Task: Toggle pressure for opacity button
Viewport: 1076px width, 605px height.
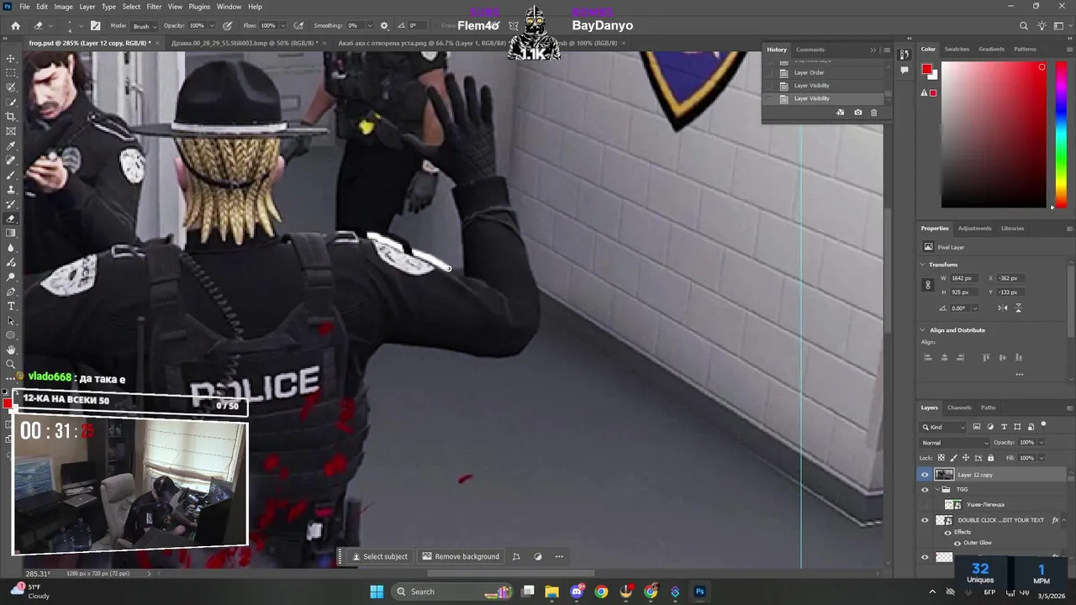Action: pyautogui.click(x=227, y=26)
